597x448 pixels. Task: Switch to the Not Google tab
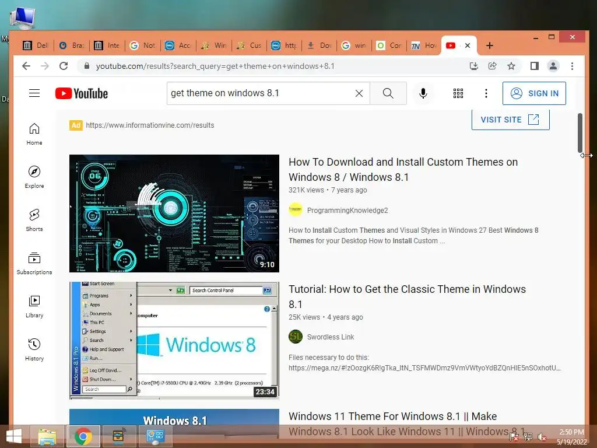(142, 45)
